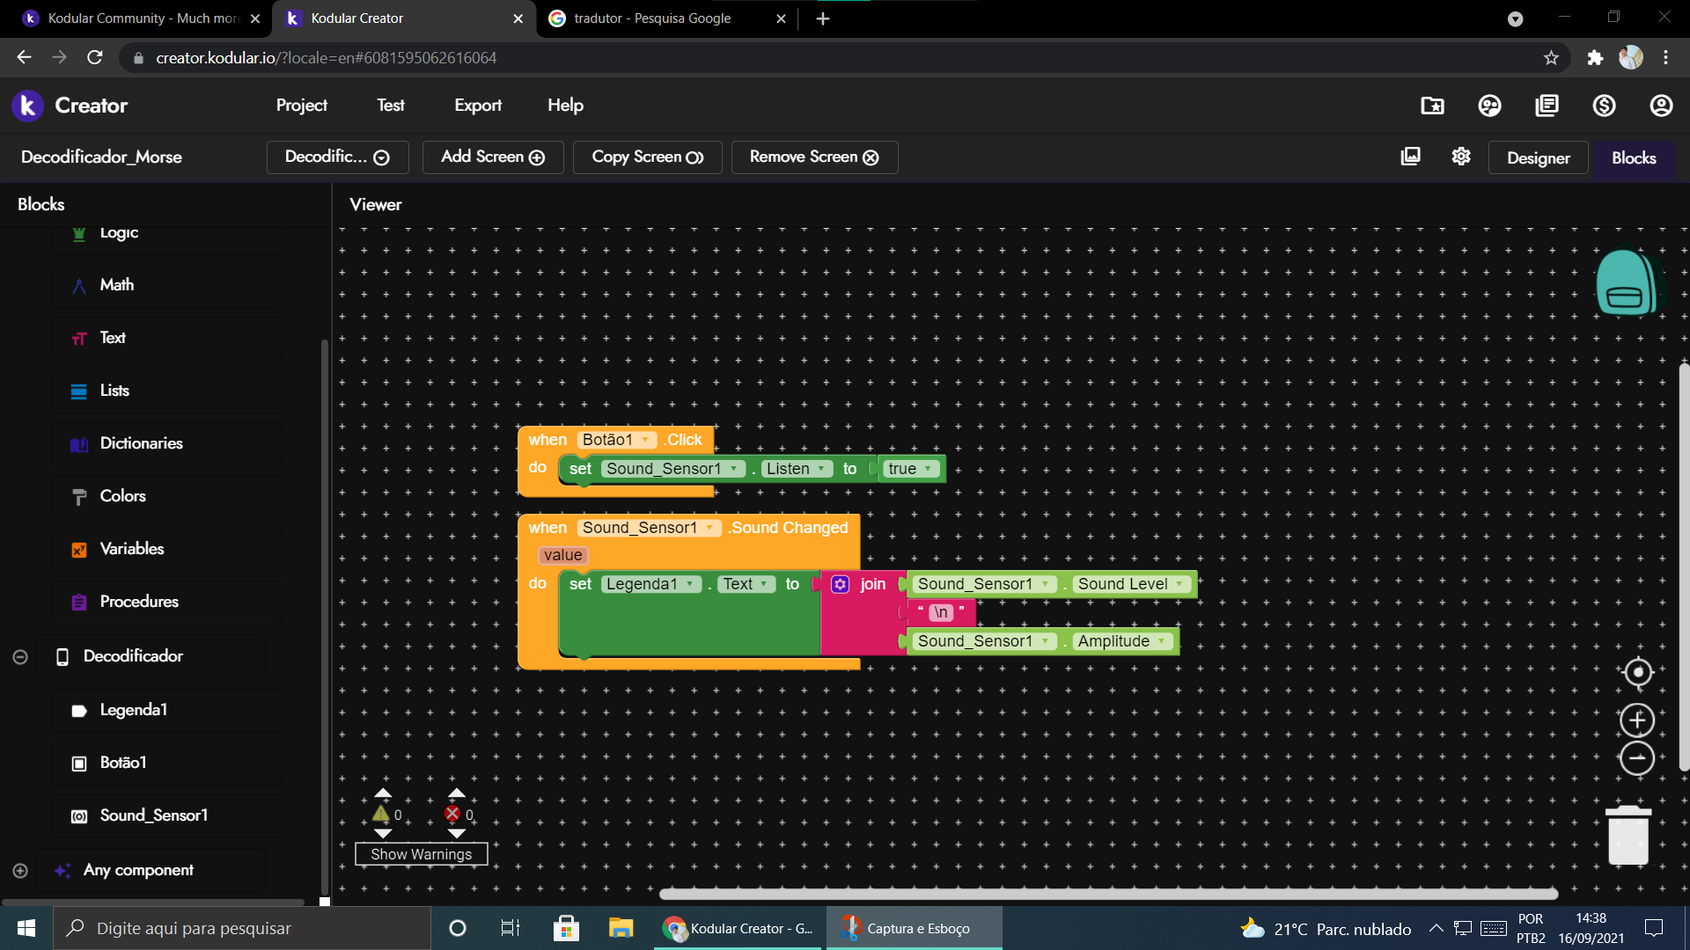This screenshot has height=950, width=1690.
Task: Open the documentation library icon
Action: [1547, 106]
